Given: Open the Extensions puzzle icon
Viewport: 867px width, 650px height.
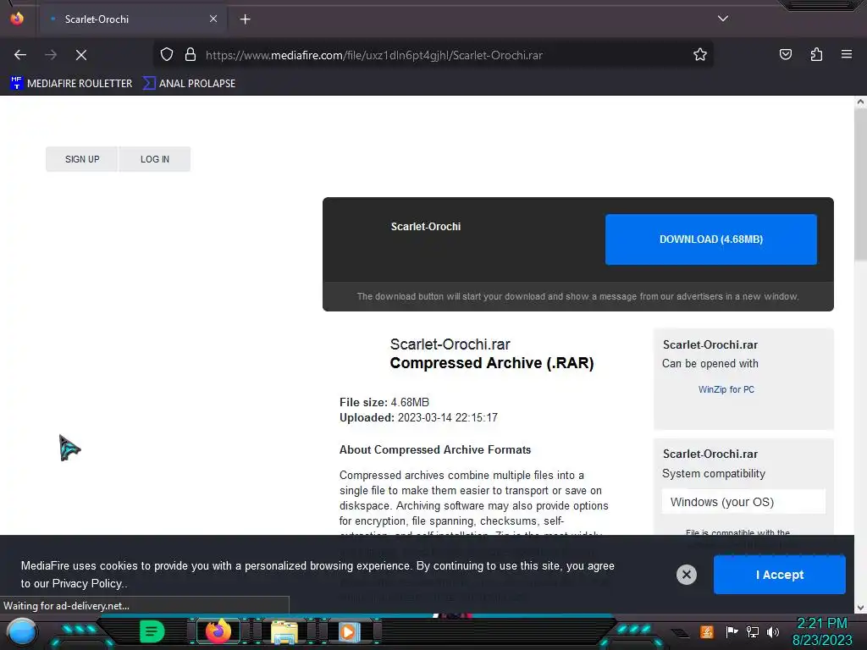Looking at the screenshot, I should pyautogui.click(x=817, y=55).
